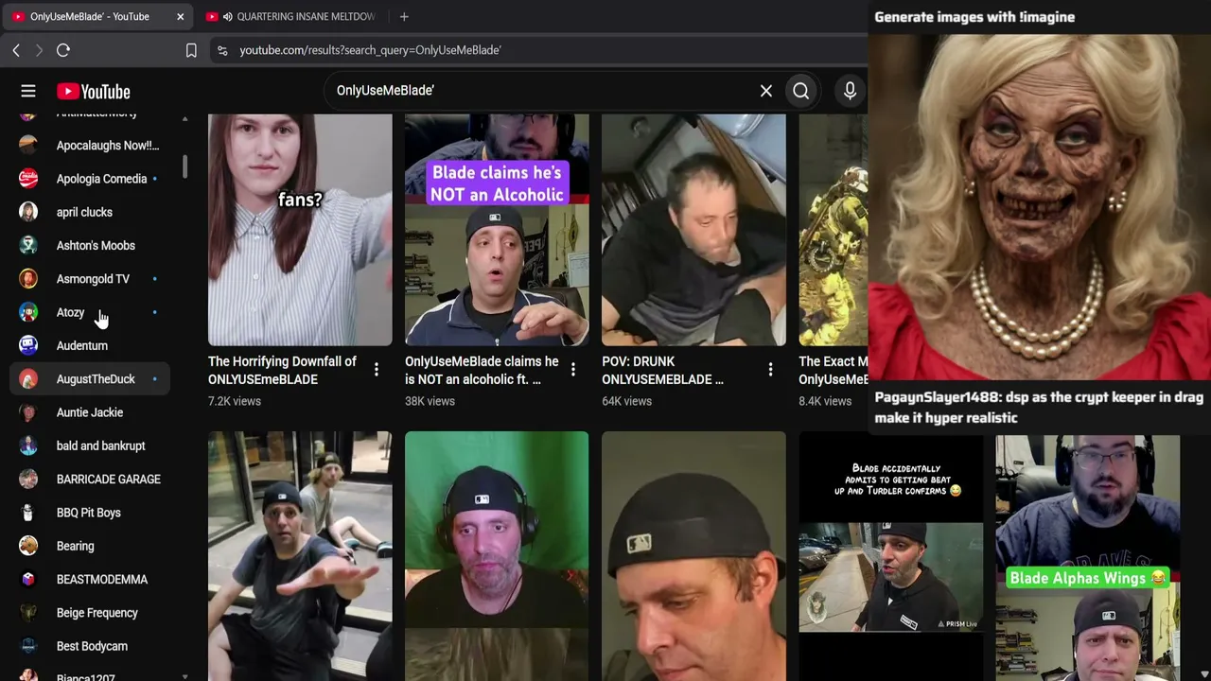The height and width of the screenshot is (681, 1211).
Task: Clear the search box with the X
Action: (766, 91)
